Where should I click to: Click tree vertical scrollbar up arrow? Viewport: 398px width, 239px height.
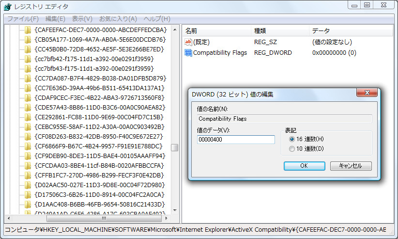[x=175, y=30]
